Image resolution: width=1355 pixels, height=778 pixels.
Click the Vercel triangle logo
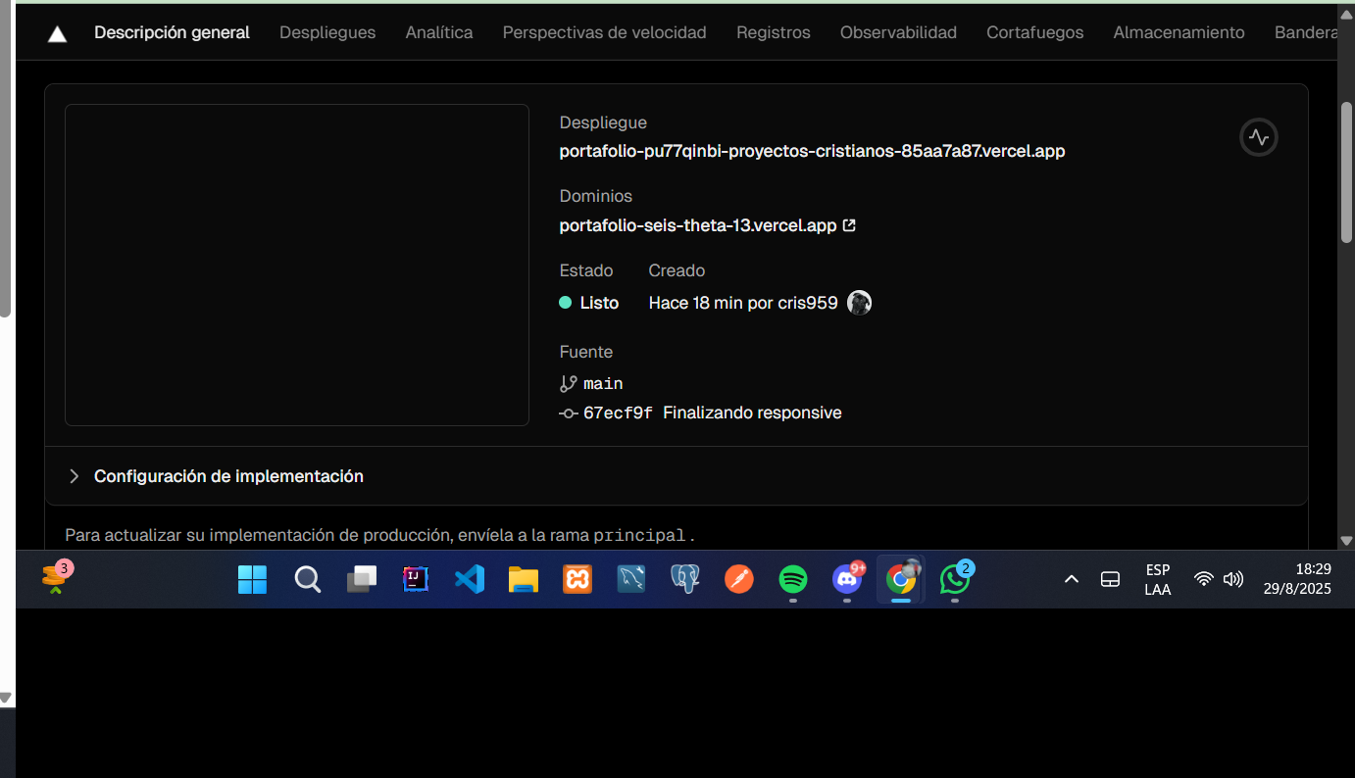58,34
